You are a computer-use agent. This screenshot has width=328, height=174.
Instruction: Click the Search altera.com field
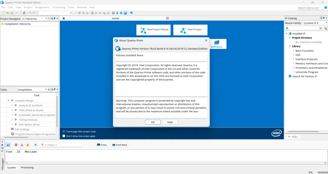pos(311,8)
